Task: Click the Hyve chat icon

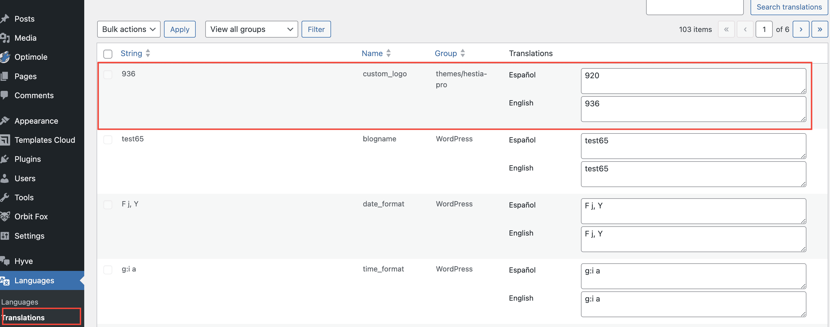Action: coord(4,261)
